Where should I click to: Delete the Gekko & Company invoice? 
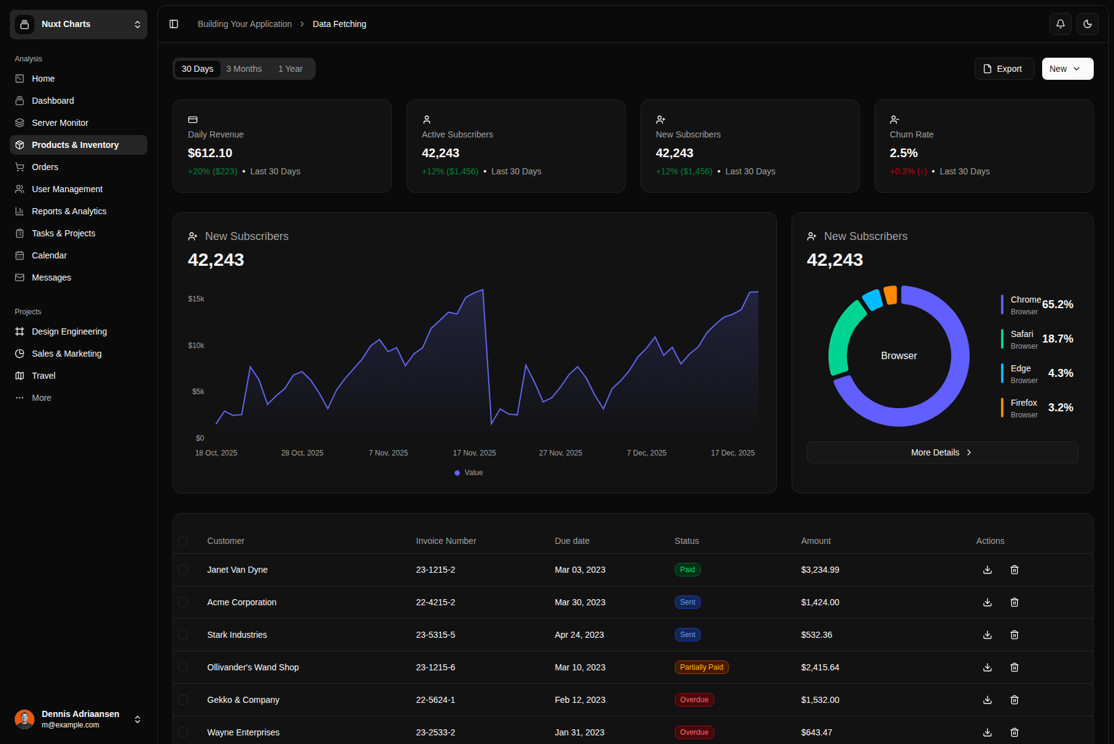pos(1015,700)
